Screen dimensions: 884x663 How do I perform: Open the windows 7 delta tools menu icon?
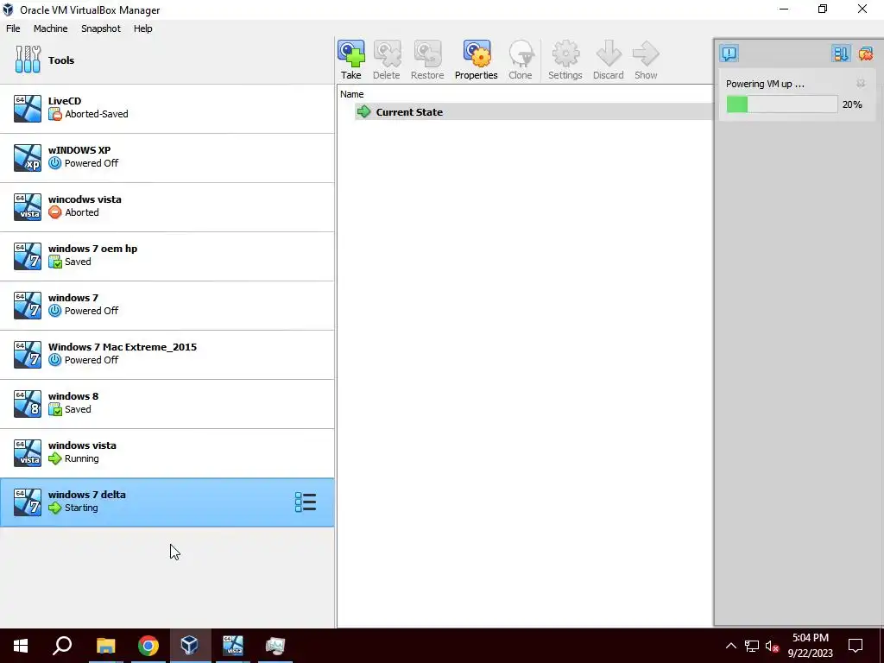point(306,502)
